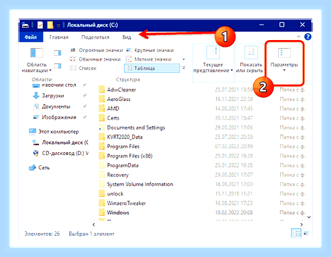Screen dimensions: 331x257
Task: Choose Обычные значки layout
Action: [x=95, y=59]
